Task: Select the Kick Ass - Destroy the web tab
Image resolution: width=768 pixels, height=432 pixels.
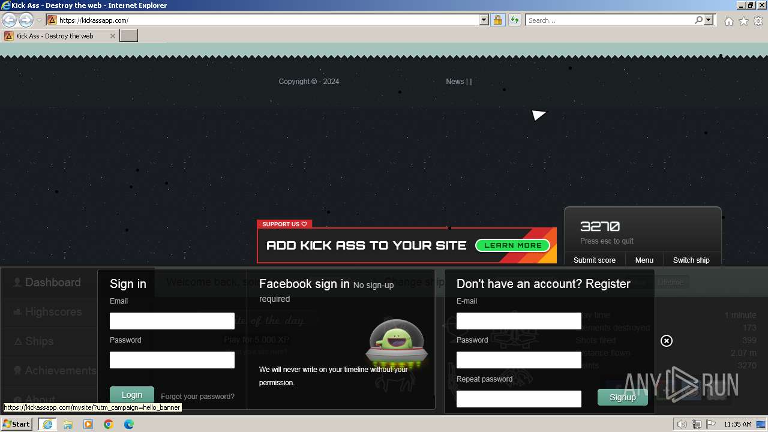Action: tap(55, 36)
